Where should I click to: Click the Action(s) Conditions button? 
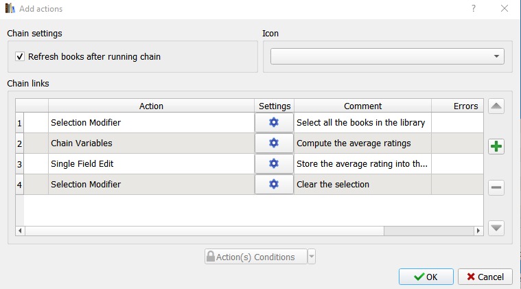pyautogui.click(x=255, y=257)
